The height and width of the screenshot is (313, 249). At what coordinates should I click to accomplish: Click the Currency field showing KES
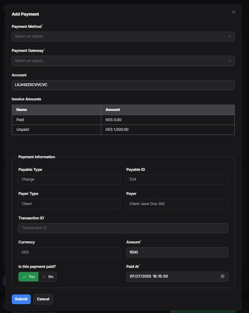(69, 252)
